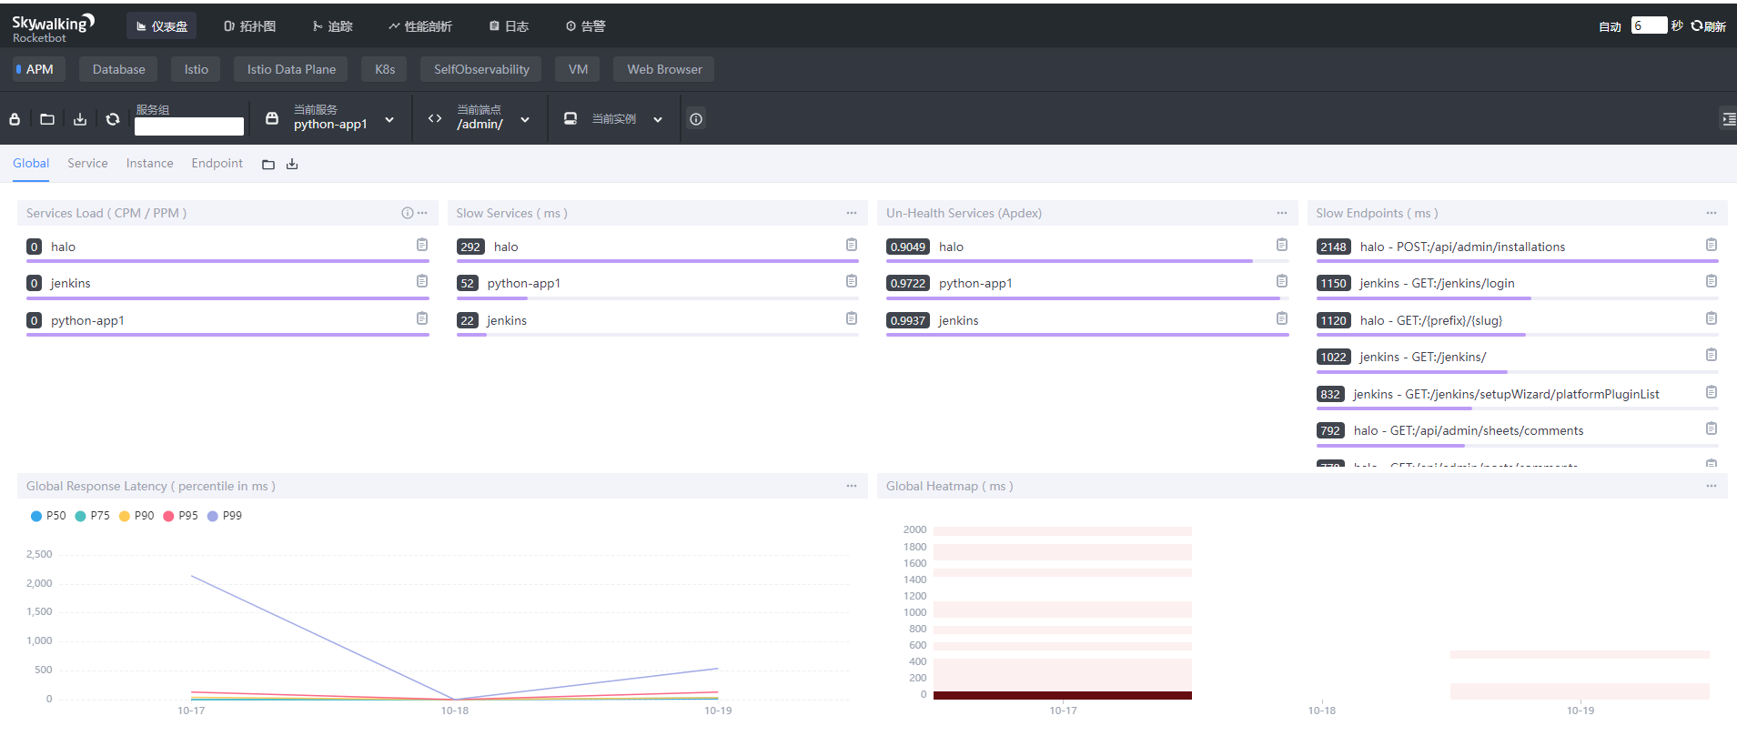The width and height of the screenshot is (1737, 756).
Task: Click the reload icon beside the service group field
Action: point(113,119)
